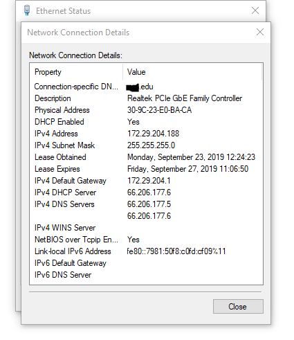
Task: Select the Physical Address row
Action: point(146,110)
